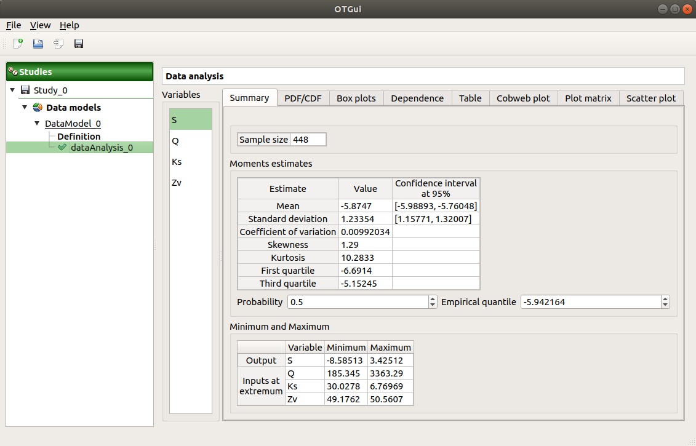
Task: Click the Import Python script icon
Action: pyautogui.click(x=58, y=44)
